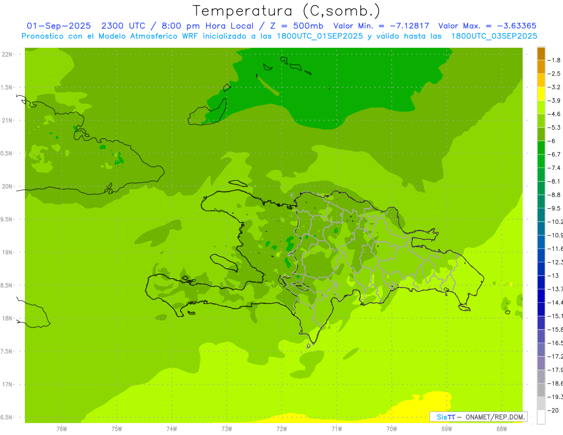Pick the deep blue swatch between -13 and -13.7
Screen dimensions: 563x435
(541, 282)
